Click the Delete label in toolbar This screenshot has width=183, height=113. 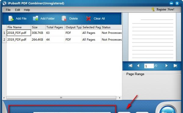click(x=74, y=19)
